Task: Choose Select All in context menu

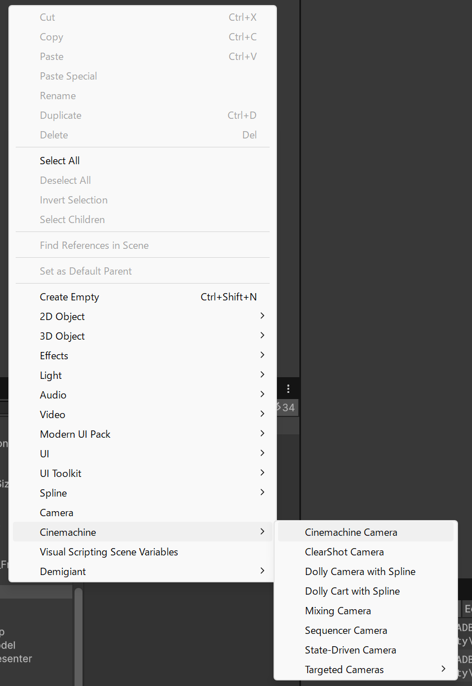Action: 59,161
